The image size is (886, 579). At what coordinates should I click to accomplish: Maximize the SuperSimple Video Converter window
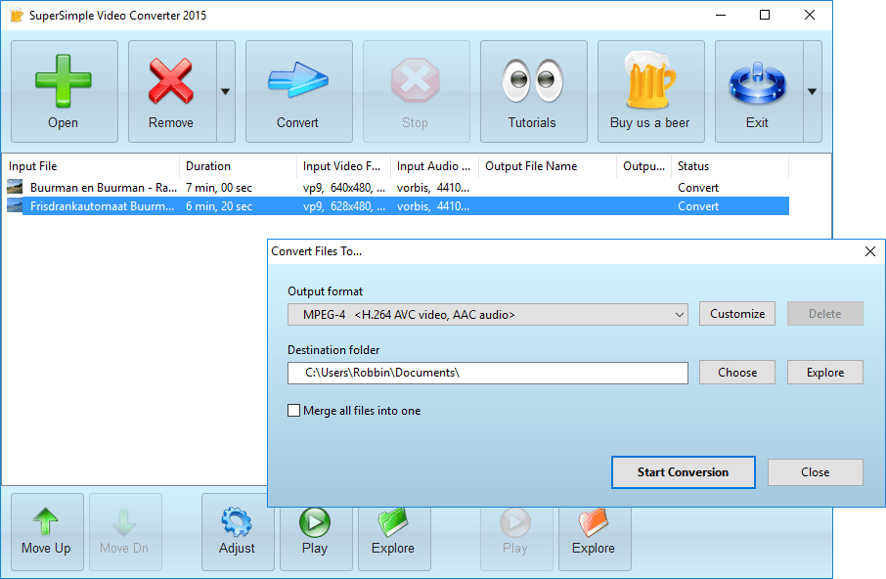click(x=765, y=15)
